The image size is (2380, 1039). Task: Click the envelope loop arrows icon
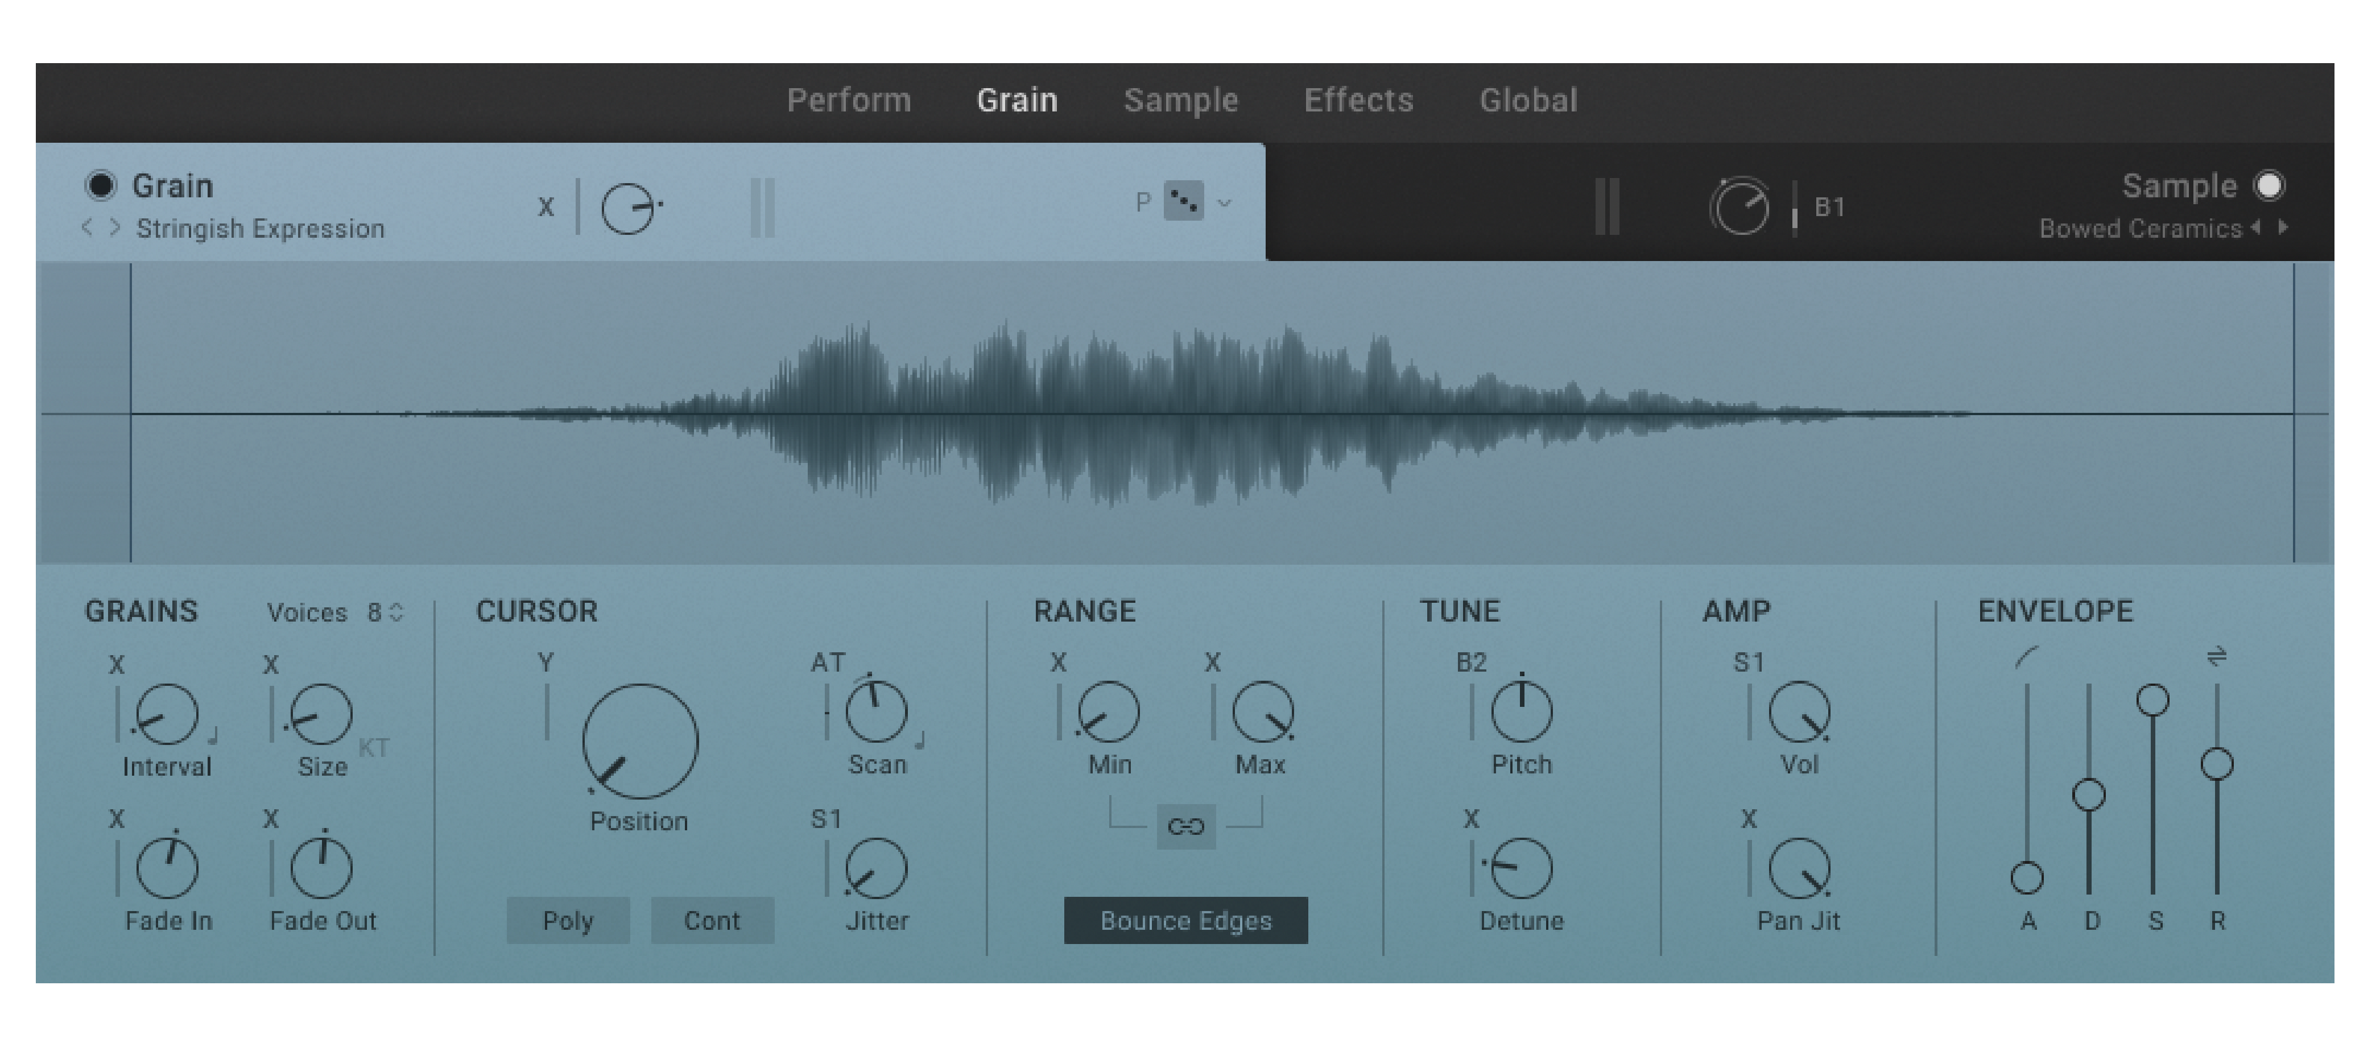click(2217, 657)
